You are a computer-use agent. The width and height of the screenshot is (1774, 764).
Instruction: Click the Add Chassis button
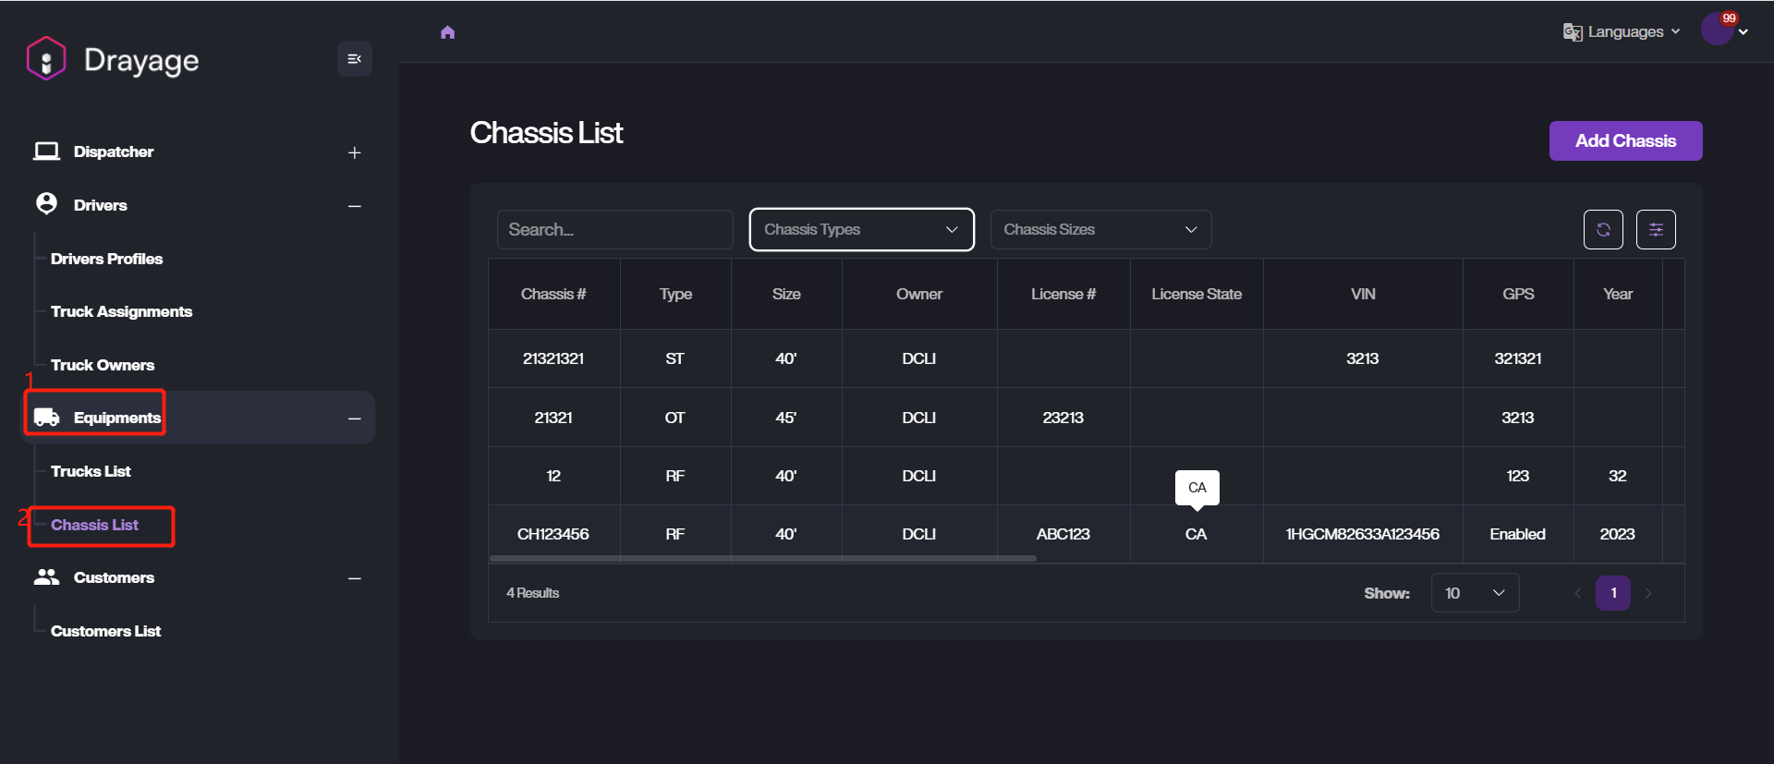tap(1625, 140)
